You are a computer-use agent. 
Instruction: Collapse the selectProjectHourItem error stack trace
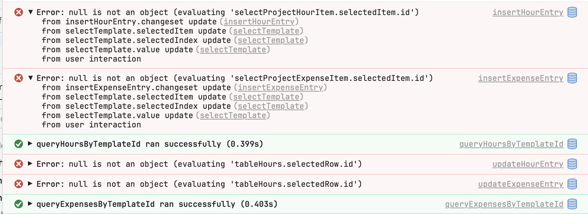(31, 12)
